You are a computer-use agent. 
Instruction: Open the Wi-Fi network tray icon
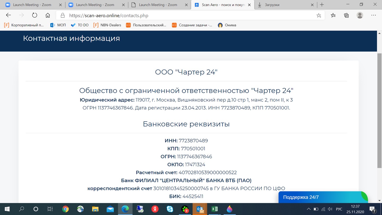(323, 209)
